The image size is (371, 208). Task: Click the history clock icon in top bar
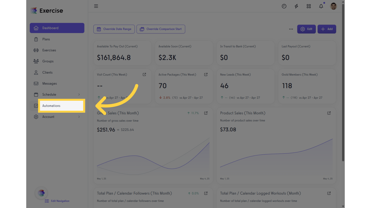point(284,6)
